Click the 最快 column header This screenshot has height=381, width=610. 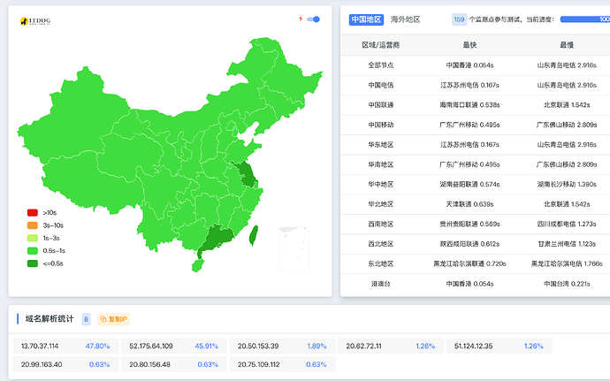[x=469, y=44]
